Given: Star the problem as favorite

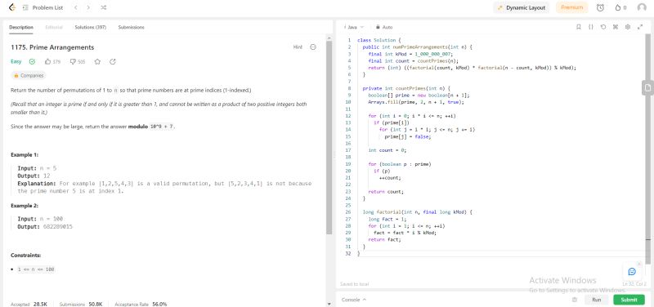Looking at the screenshot, I should coord(97,62).
